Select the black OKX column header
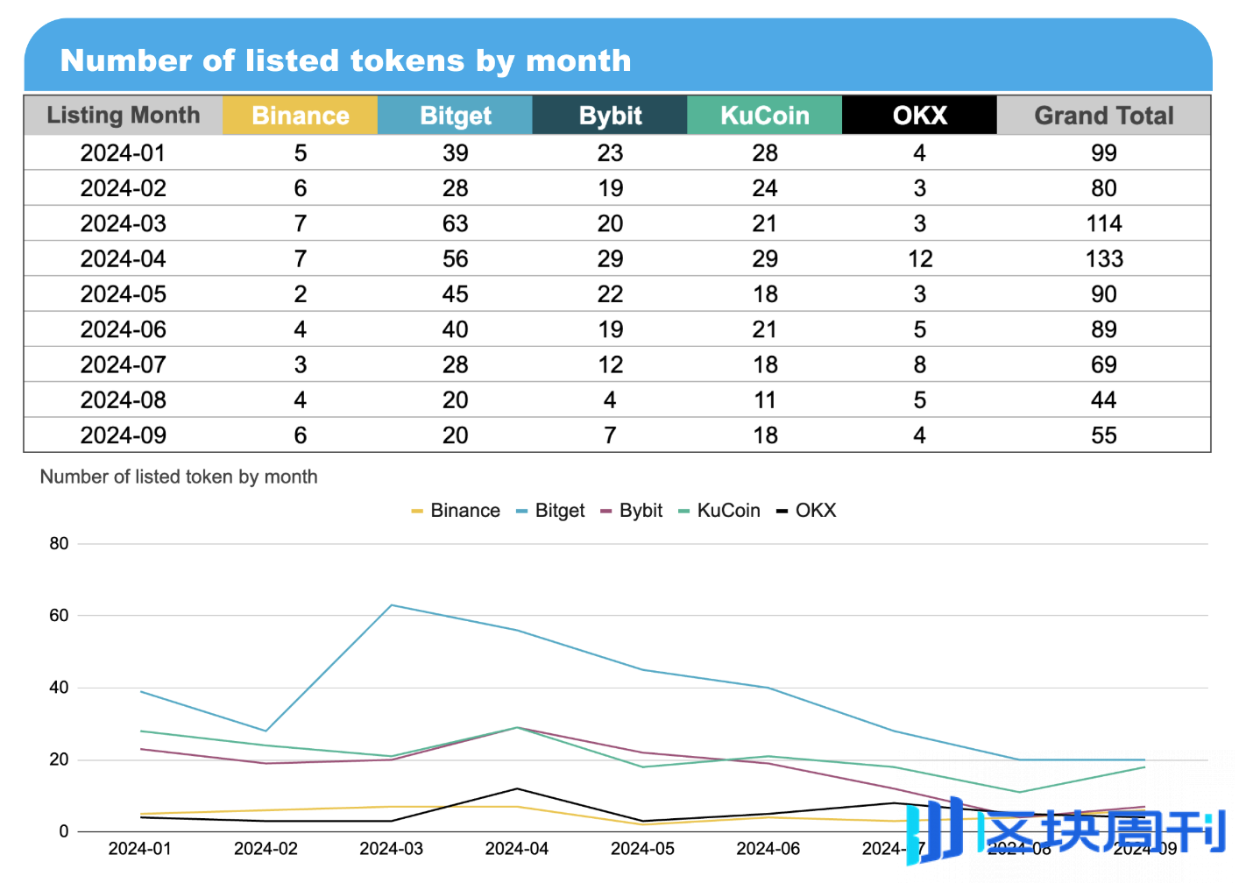The width and height of the screenshot is (1253, 883). coord(919,116)
